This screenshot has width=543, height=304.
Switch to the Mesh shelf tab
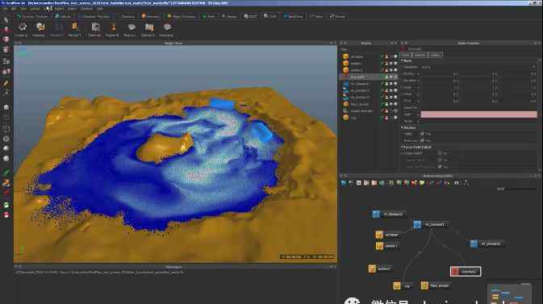click(x=209, y=16)
